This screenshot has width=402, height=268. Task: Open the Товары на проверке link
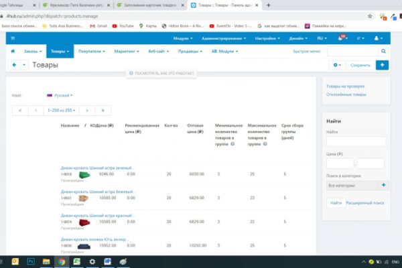tap(345, 86)
